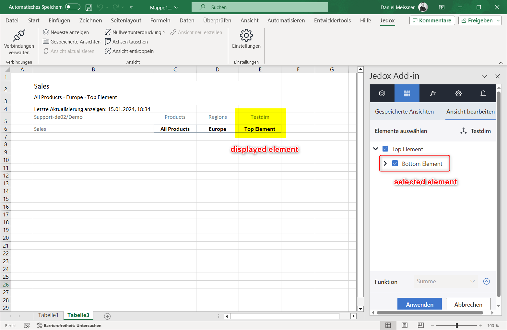Click the Anwenden button
507x330 pixels.
419,304
